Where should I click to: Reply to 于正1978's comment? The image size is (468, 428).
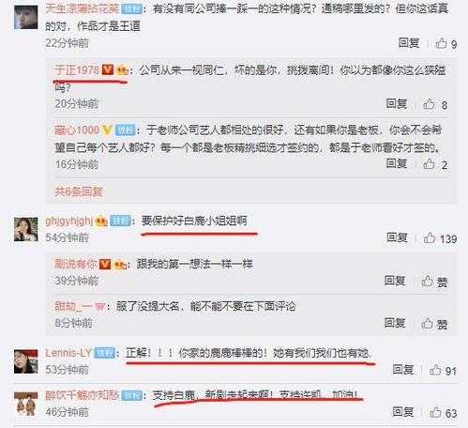[x=397, y=103]
